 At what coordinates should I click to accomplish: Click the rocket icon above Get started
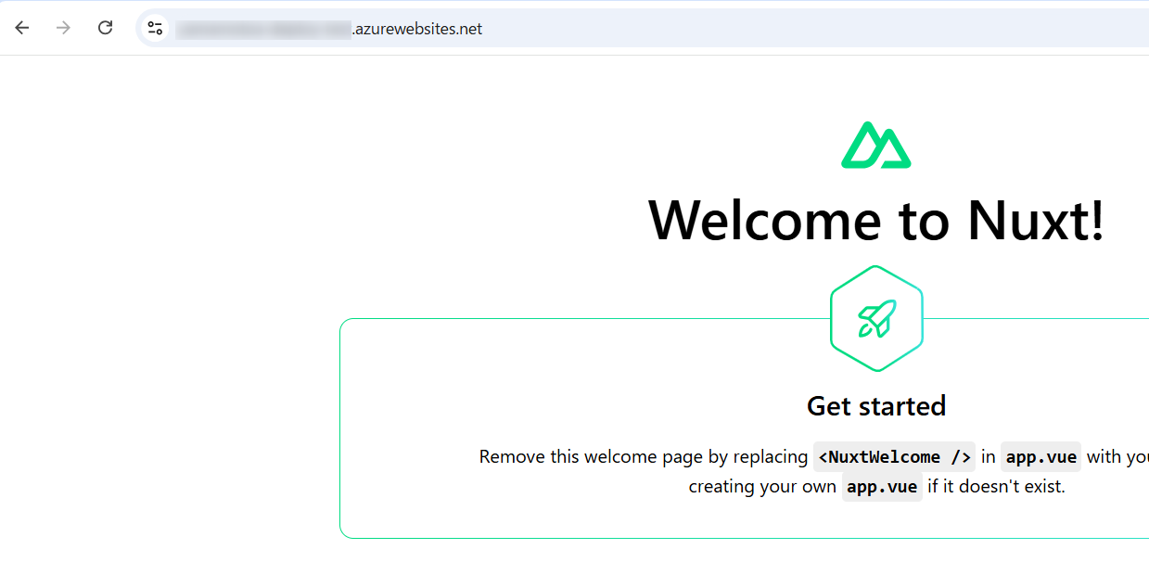pos(875,318)
